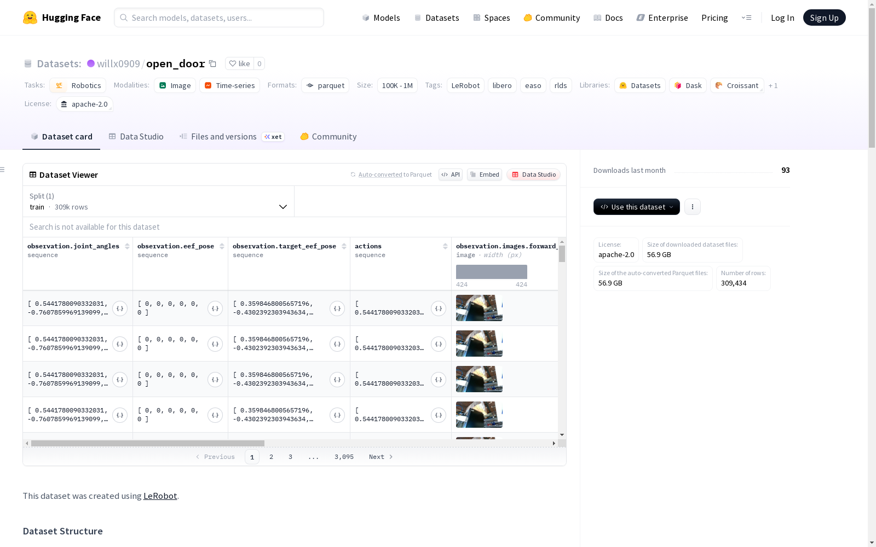Expand JSON for first row actions cell

tap(439, 309)
